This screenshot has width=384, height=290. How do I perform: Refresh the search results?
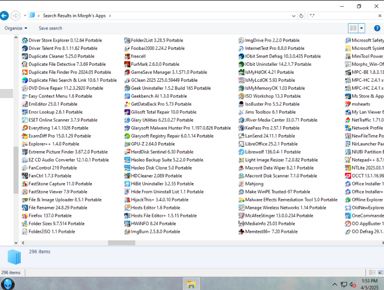point(301,16)
